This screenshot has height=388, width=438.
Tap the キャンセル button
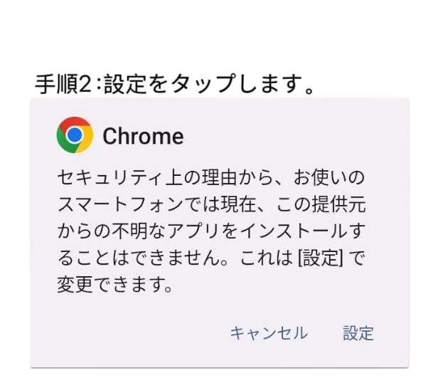(x=269, y=332)
